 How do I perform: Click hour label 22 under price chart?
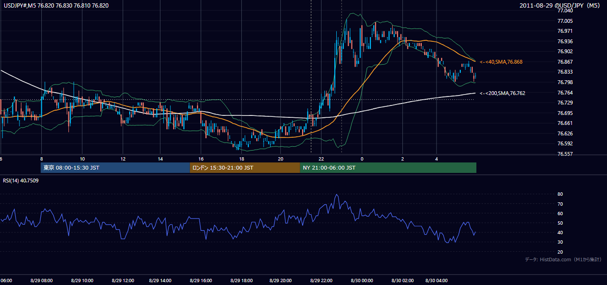click(x=322, y=159)
